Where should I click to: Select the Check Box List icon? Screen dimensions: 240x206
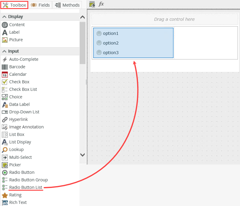[5, 90]
